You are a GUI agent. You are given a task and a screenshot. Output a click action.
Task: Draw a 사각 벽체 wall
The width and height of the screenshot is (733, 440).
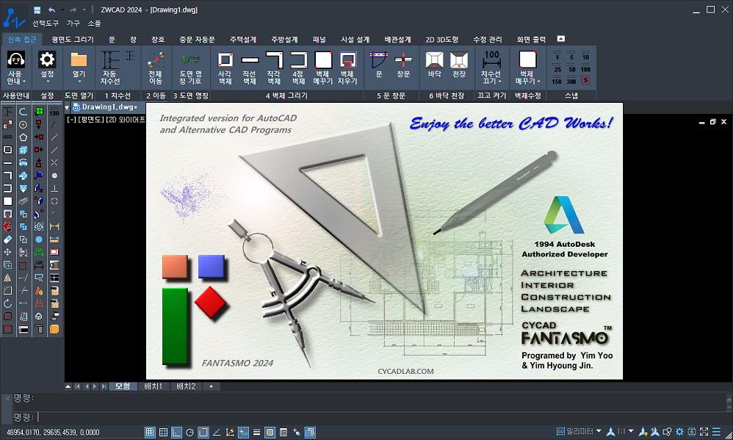225,68
